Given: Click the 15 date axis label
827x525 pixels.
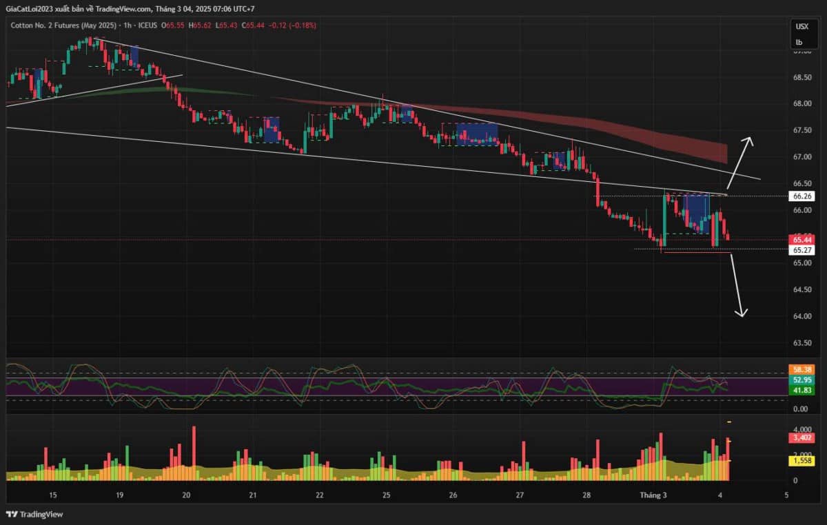Looking at the screenshot, I should 53,495.
